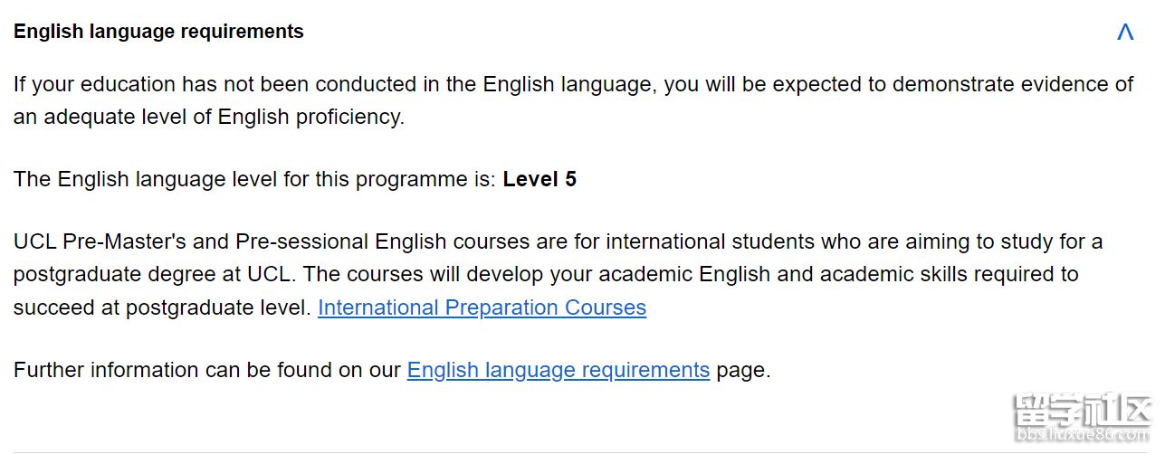
Task: Collapse the English language requirements section chevron
Action: coord(1125,33)
